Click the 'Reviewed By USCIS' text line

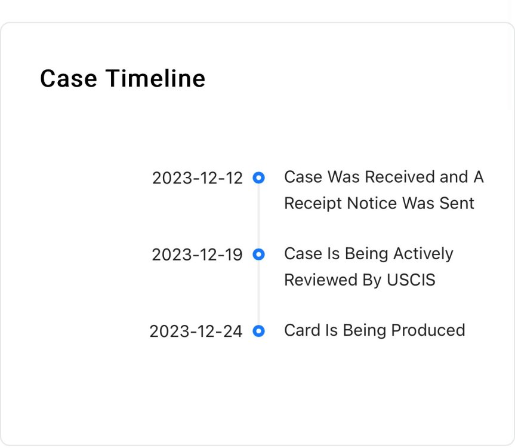point(360,280)
